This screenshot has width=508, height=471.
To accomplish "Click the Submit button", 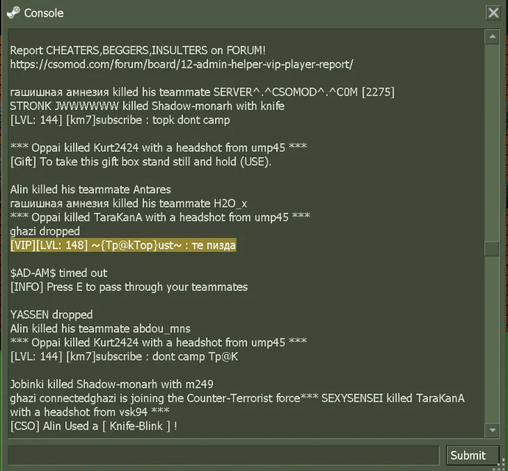I will point(473,456).
